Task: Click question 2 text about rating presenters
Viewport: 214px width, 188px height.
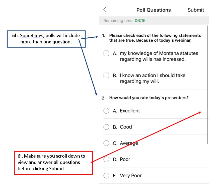Action: pos(149,98)
